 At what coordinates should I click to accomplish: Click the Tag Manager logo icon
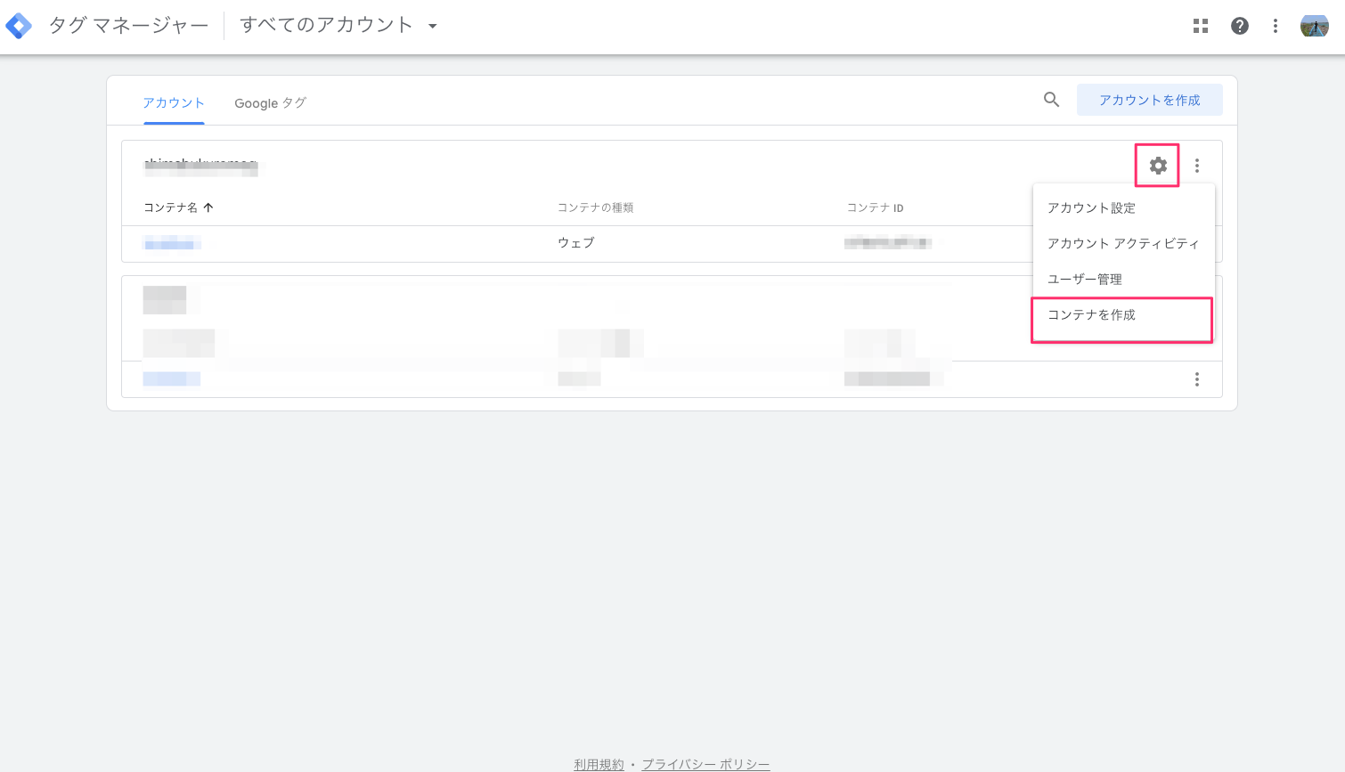(19, 26)
